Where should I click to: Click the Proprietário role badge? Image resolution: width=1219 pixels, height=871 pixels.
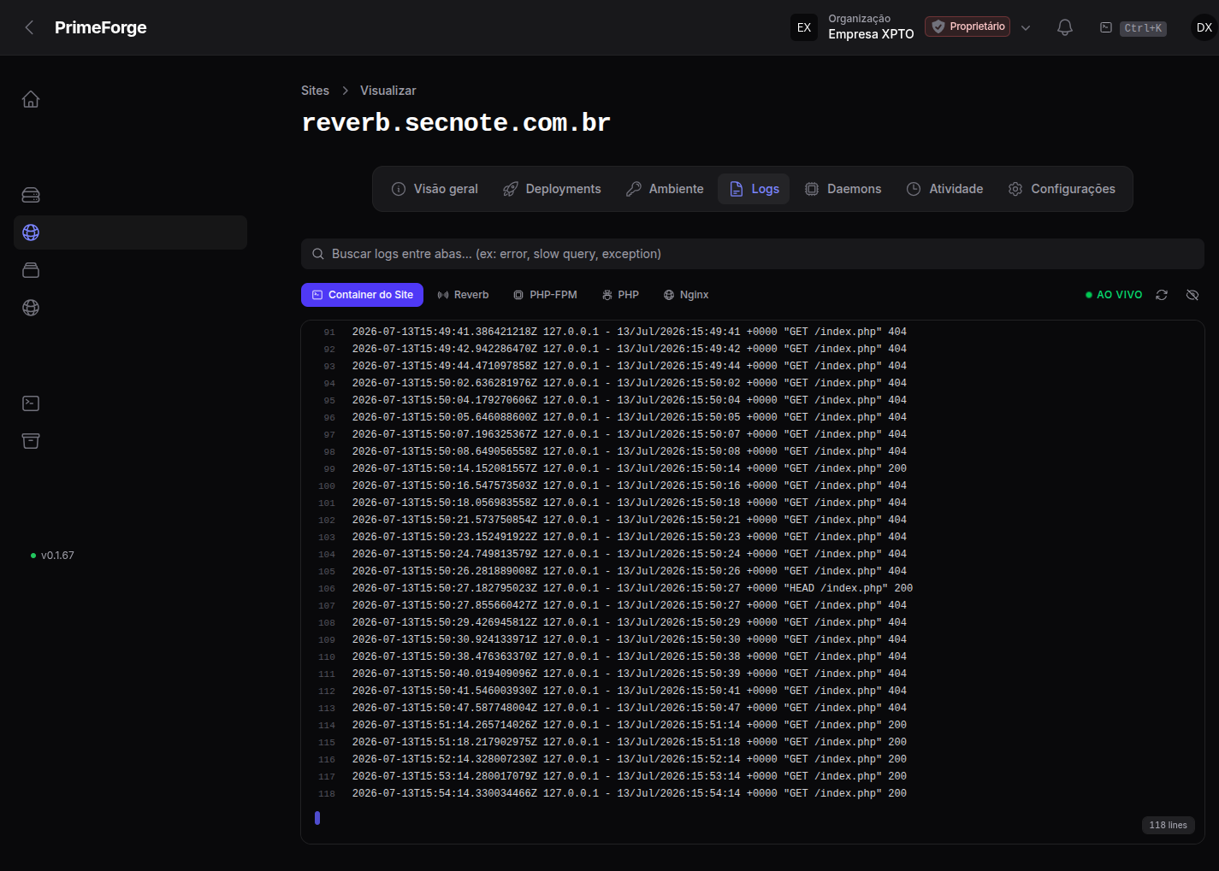coord(968,26)
